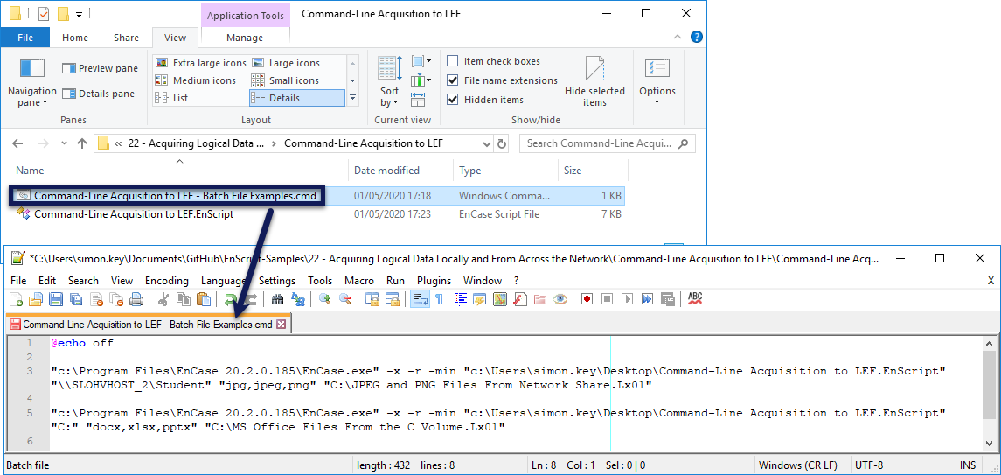Click the Playback macro icon
This screenshot has height=475, width=1001.
click(628, 299)
